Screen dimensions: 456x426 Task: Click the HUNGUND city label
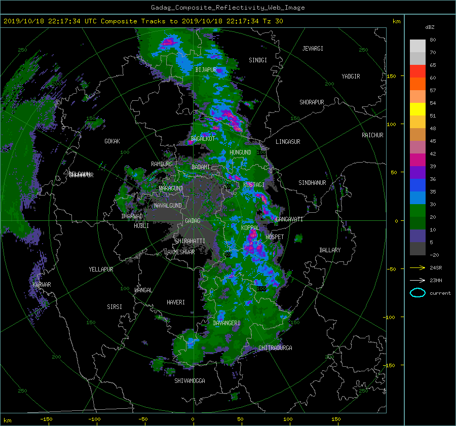(240, 152)
